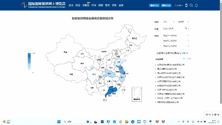Expand the 行业 industry dropdown
222x125 pixels.
click(176, 28)
